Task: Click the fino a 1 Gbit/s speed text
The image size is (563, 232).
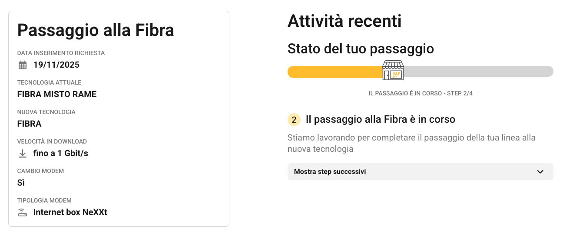Action: point(61,154)
